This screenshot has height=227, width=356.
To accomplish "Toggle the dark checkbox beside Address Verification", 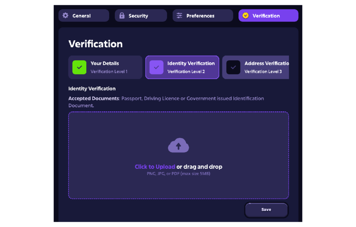I will tap(233, 67).
